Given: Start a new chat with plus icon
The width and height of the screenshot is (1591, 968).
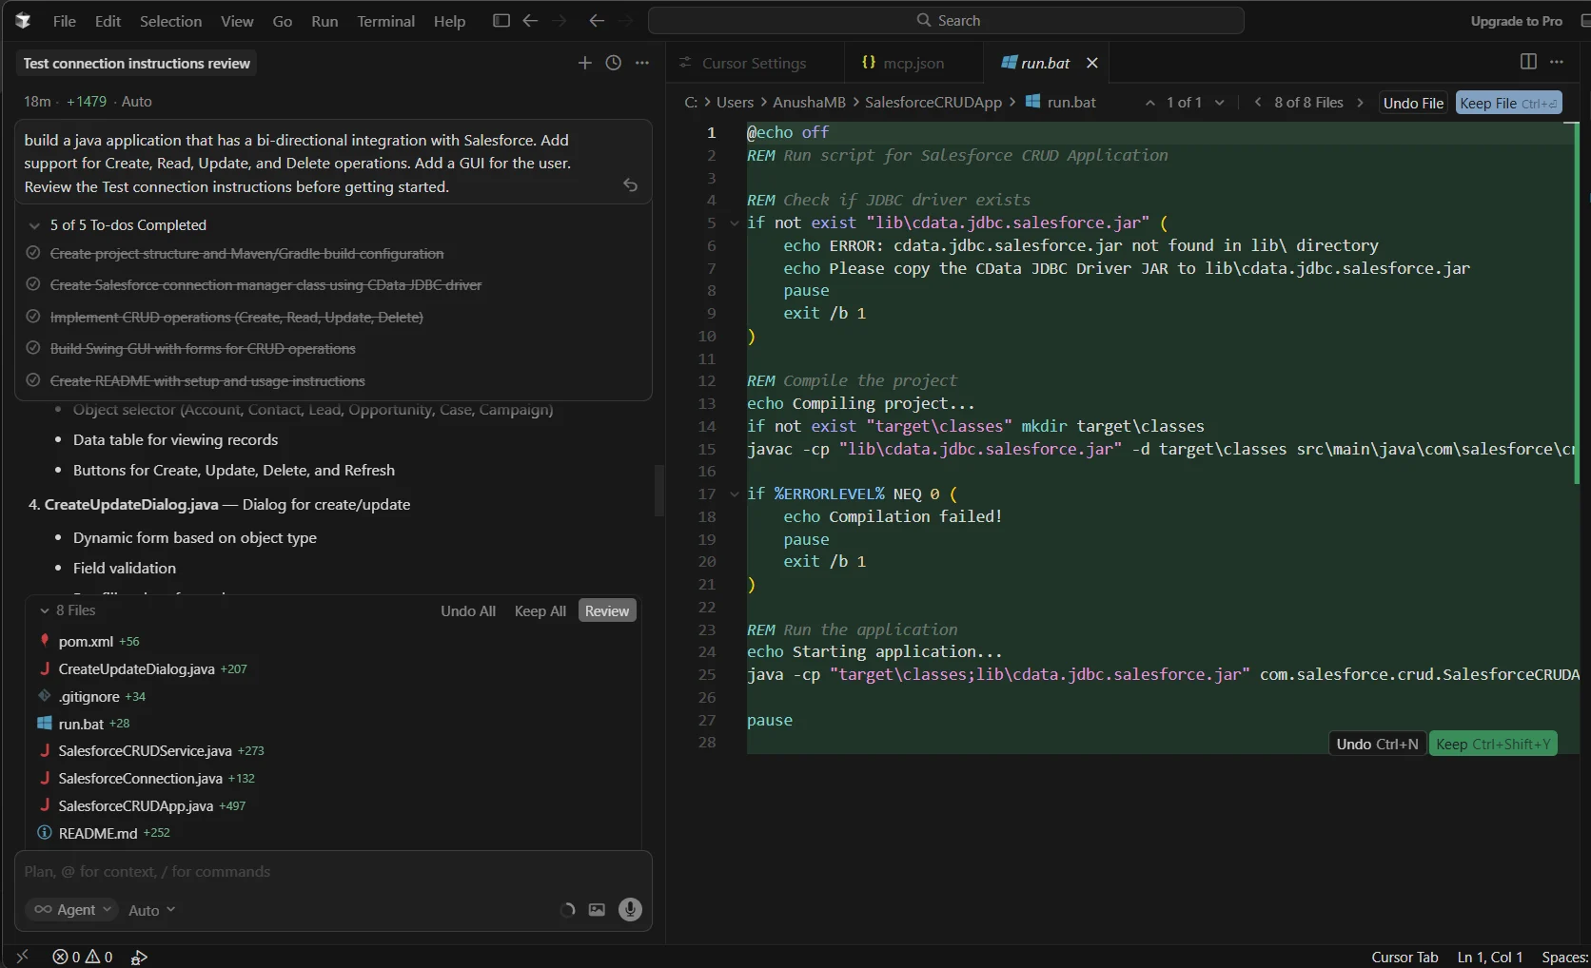Looking at the screenshot, I should pyautogui.click(x=584, y=63).
